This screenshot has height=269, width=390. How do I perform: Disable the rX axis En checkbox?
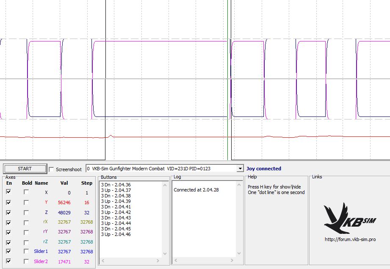(9, 222)
